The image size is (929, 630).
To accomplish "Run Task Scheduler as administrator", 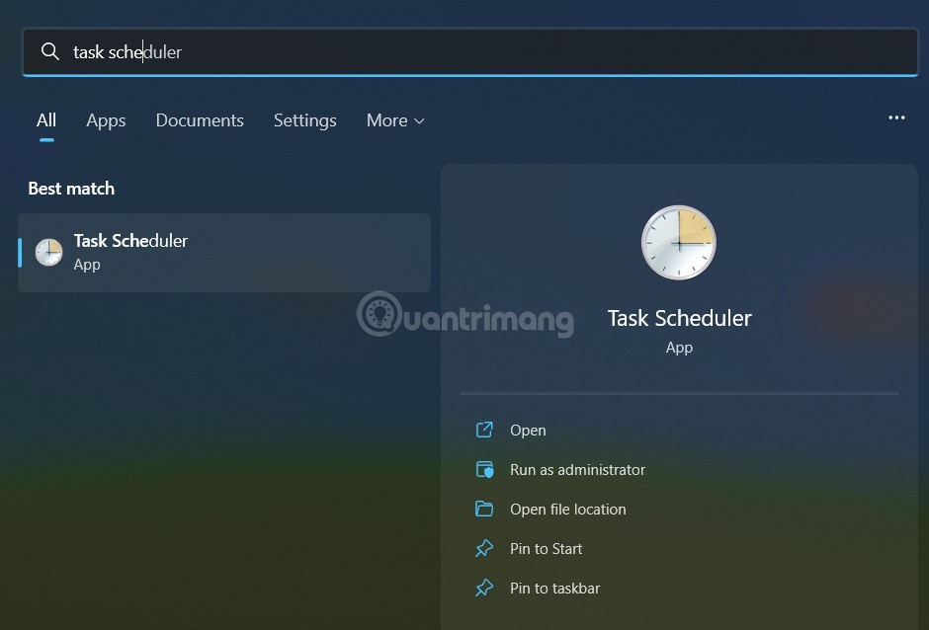I will pos(576,469).
